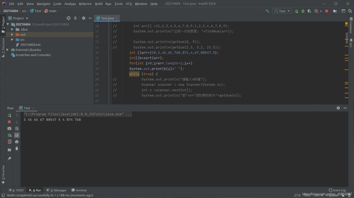Click the locate/select opened file target icon
The image size is (354, 198).
(69, 18)
